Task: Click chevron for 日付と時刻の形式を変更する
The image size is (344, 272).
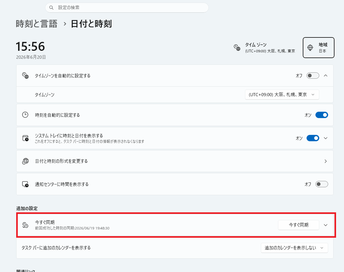Action: point(326,161)
